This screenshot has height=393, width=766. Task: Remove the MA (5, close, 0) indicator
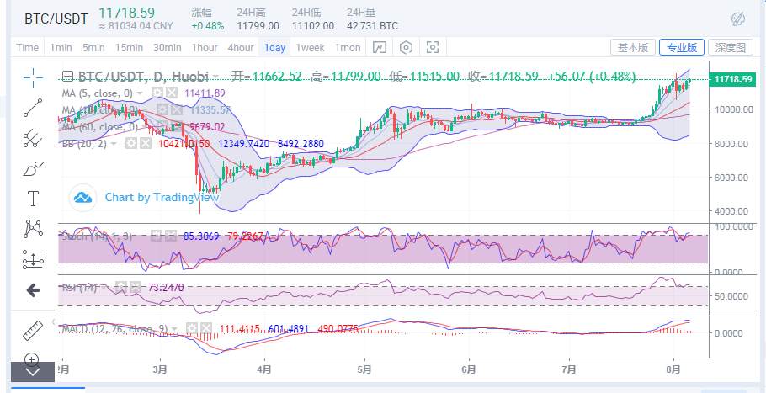(172, 93)
